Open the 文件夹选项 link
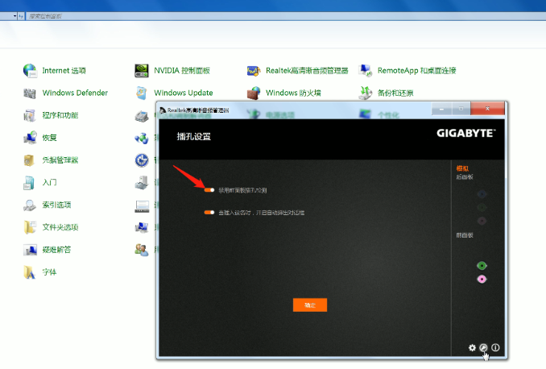Viewport: 546px width, 369px height. point(60,227)
